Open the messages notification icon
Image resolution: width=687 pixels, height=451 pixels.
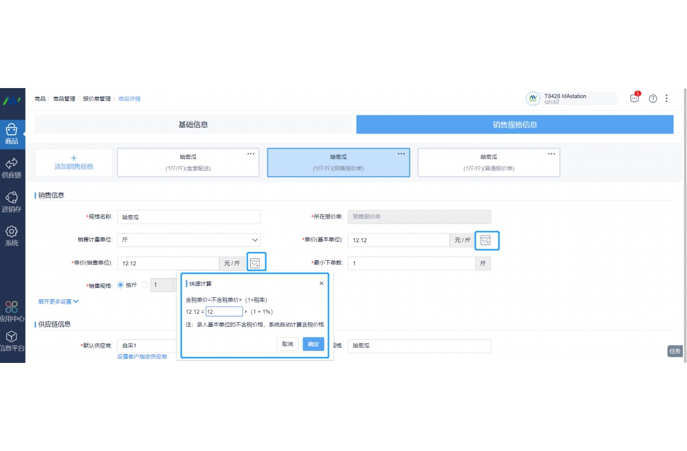[x=634, y=99]
